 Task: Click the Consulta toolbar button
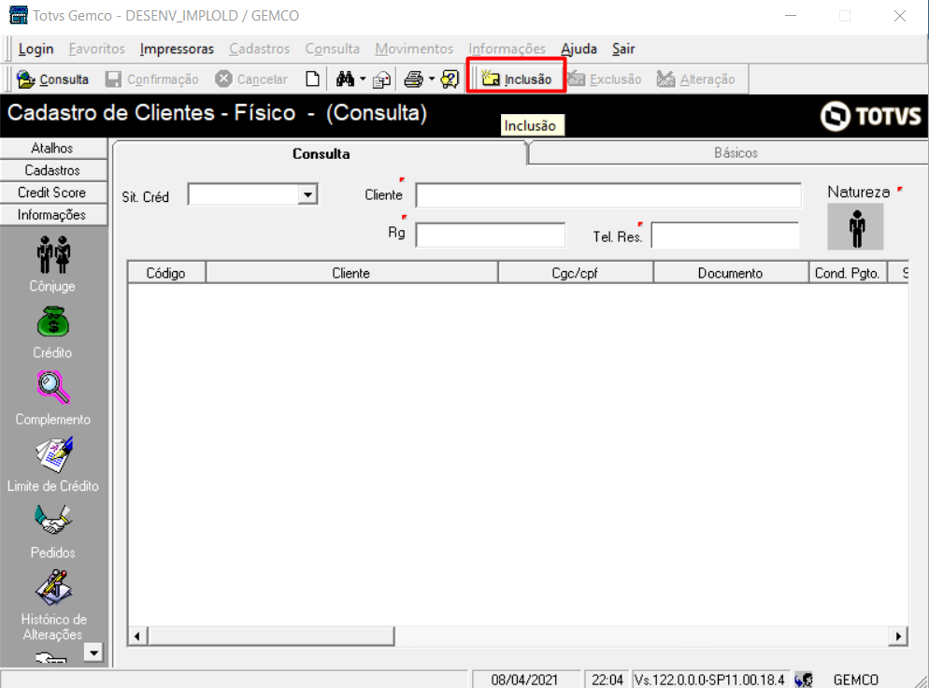(52, 79)
